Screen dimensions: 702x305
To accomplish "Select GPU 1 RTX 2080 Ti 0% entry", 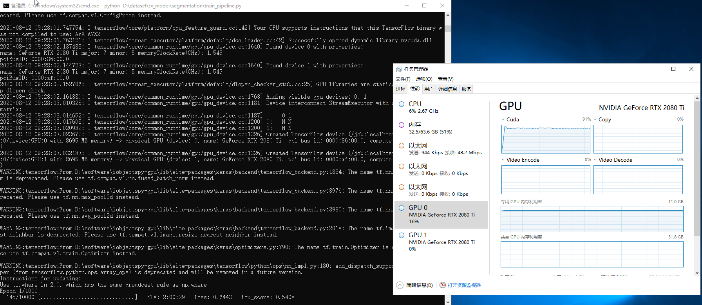I will pyautogui.click(x=441, y=242).
